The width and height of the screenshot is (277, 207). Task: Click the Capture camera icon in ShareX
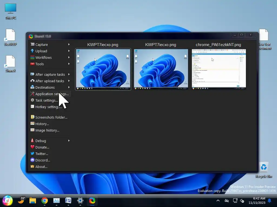pos(32,44)
